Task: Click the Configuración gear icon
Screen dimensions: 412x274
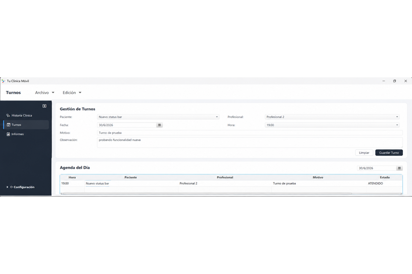Action: (x=11, y=187)
